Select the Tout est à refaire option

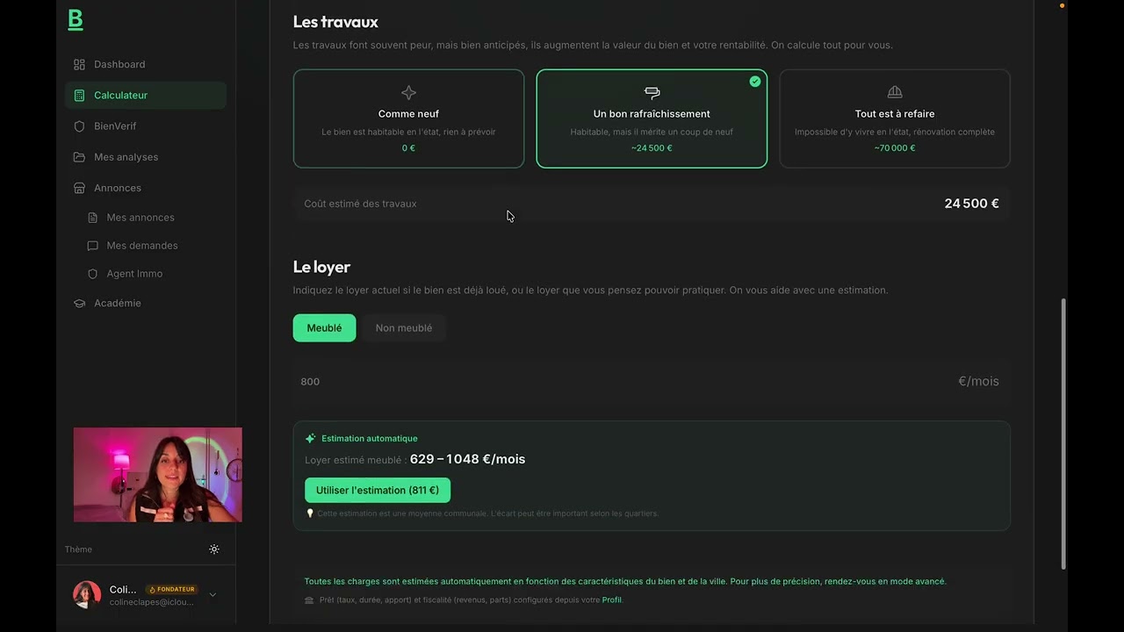click(895, 118)
